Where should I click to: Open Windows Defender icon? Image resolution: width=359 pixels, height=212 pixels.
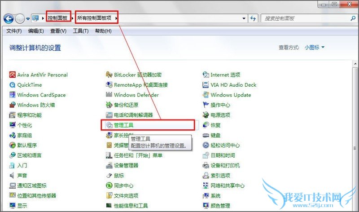coord(109,95)
